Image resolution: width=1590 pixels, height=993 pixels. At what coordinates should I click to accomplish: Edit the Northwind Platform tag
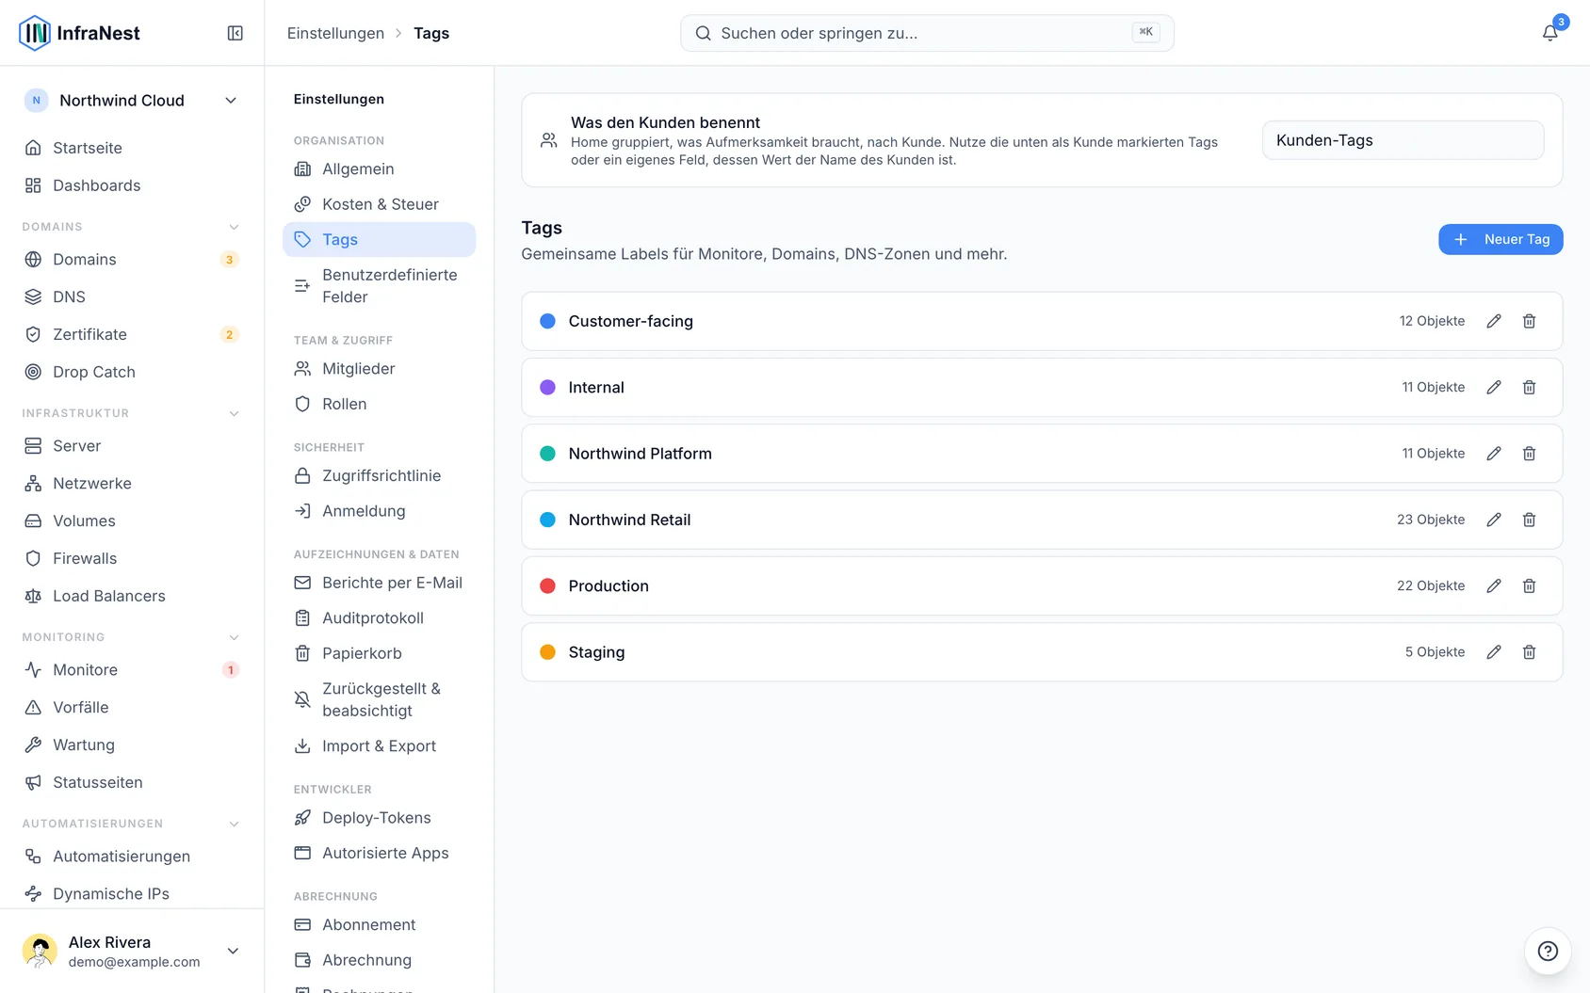click(x=1494, y=454)
